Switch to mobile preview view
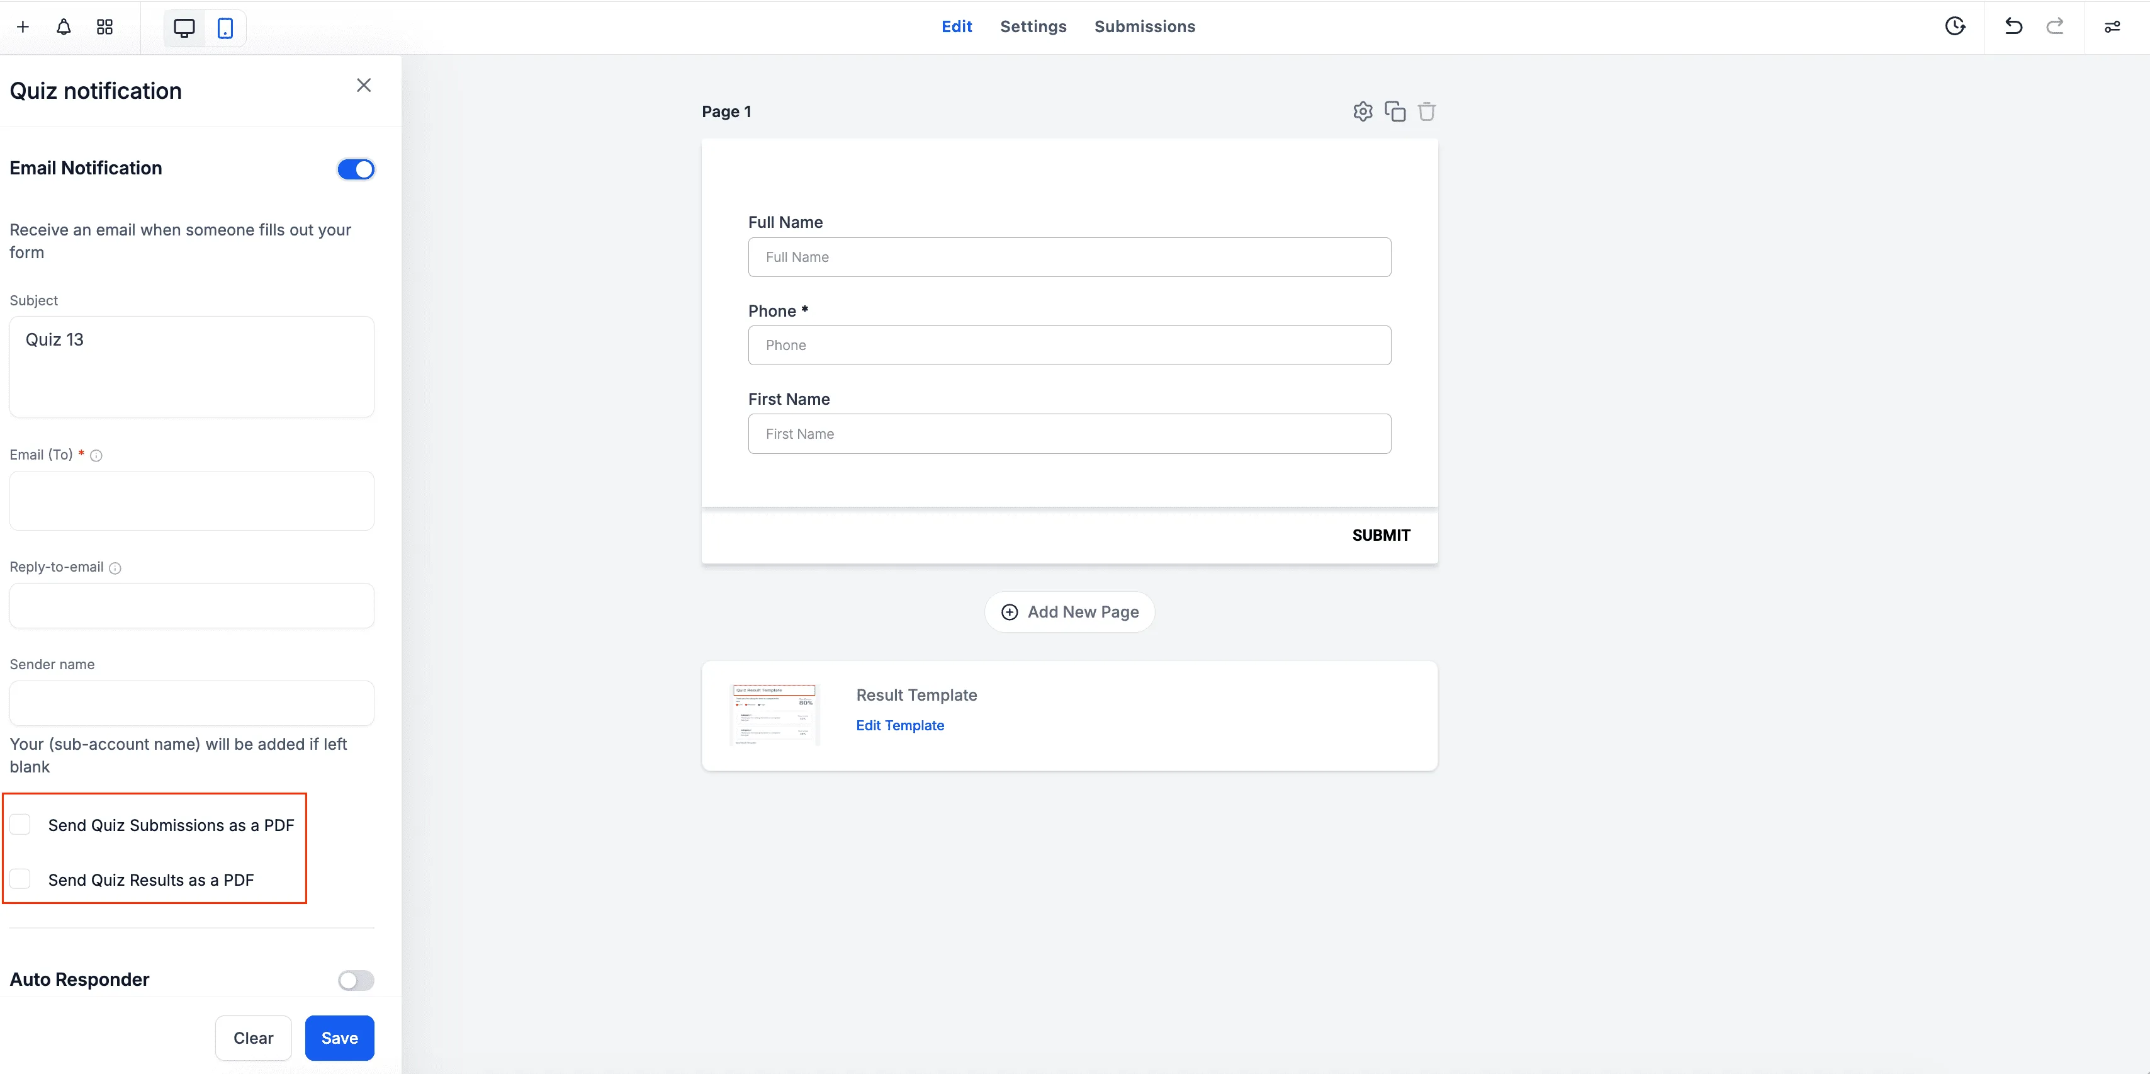The width and height of the screenshot is (2150, 1074). [x=225, y=28]
